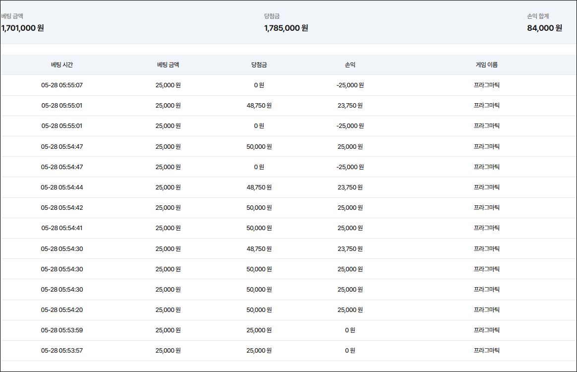The width and height of the screenshot is (577, 372).
Task: Click the 손익 합계 summary label
Action: 538,16
